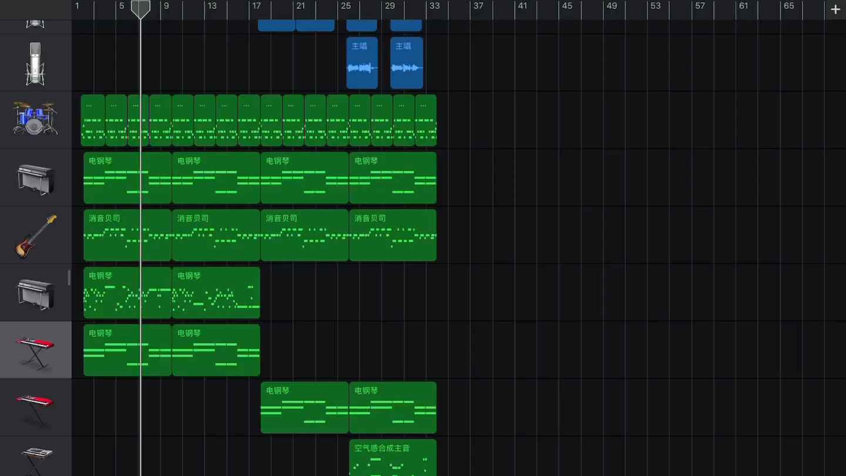Tap bar 61 on the ruler
Screen dimensions: 846x476
coord(744,6)
